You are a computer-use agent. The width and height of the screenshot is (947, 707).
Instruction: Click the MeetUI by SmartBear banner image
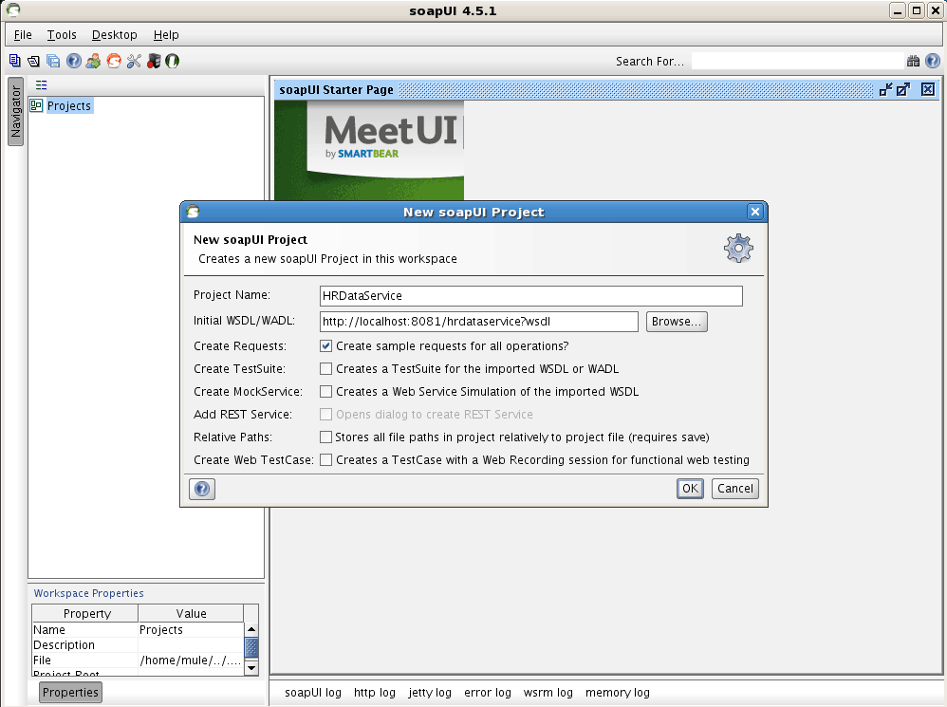pyautogui.click(x=369, y=150)
